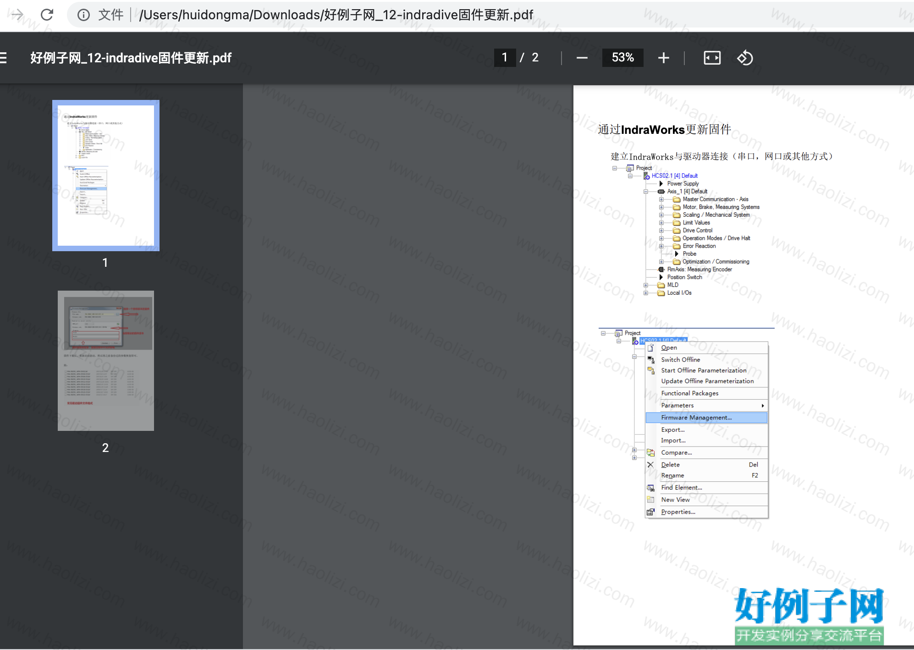
Task: Select HCS02.1 [4] Default tree item
Action: click(x=674, y=176)
